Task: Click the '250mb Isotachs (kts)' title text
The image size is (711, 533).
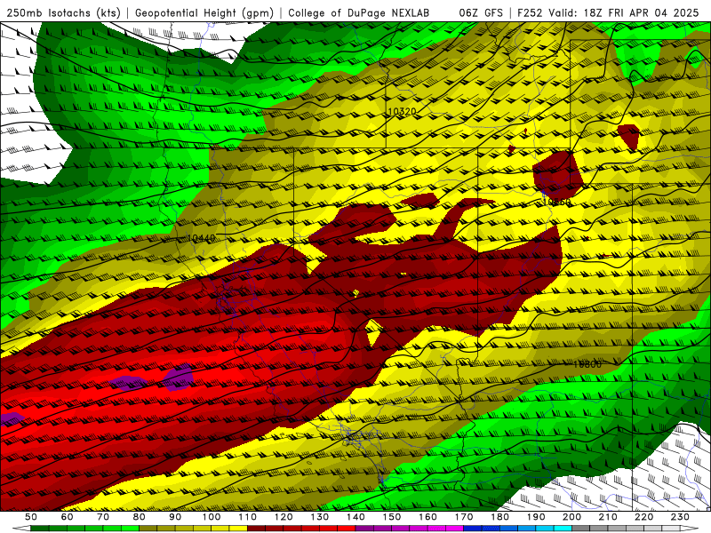Action: (63, 12)
